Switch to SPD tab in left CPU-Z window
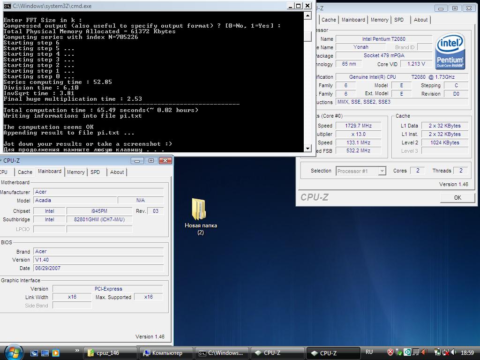480x360 pixels. click(x=95, y=172)
